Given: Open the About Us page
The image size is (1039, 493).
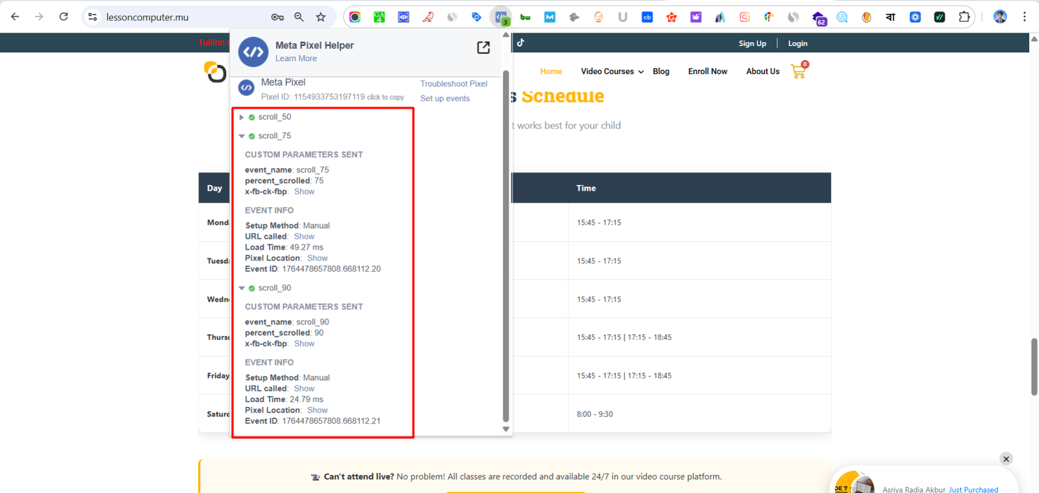Looking at the screenshot, I should pyautogui.click(x=762, y=71).
